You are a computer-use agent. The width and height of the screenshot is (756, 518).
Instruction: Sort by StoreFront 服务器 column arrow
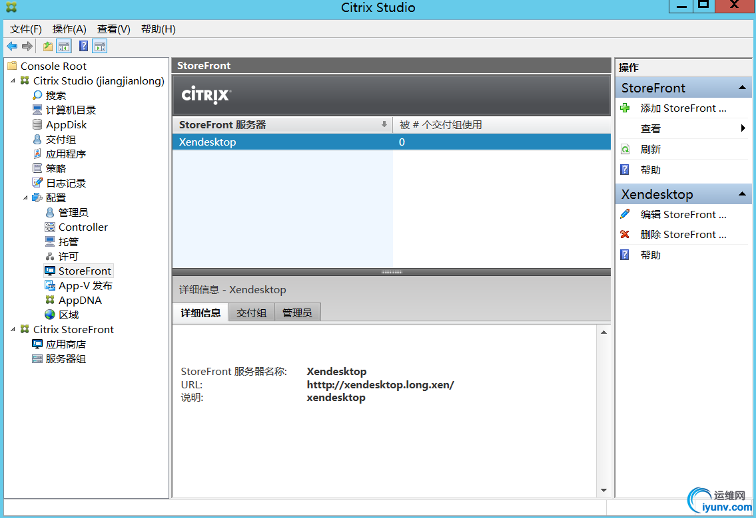click(384, 124)
